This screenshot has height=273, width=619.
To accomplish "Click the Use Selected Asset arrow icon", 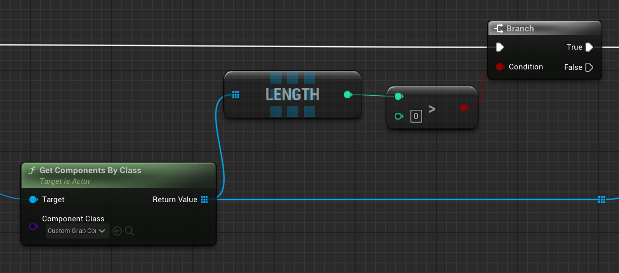I will coord(117,231).
